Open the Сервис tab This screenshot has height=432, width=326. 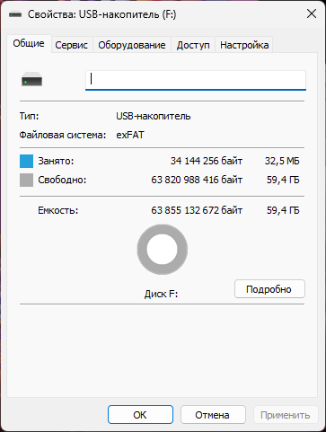(x=71, y=45)
